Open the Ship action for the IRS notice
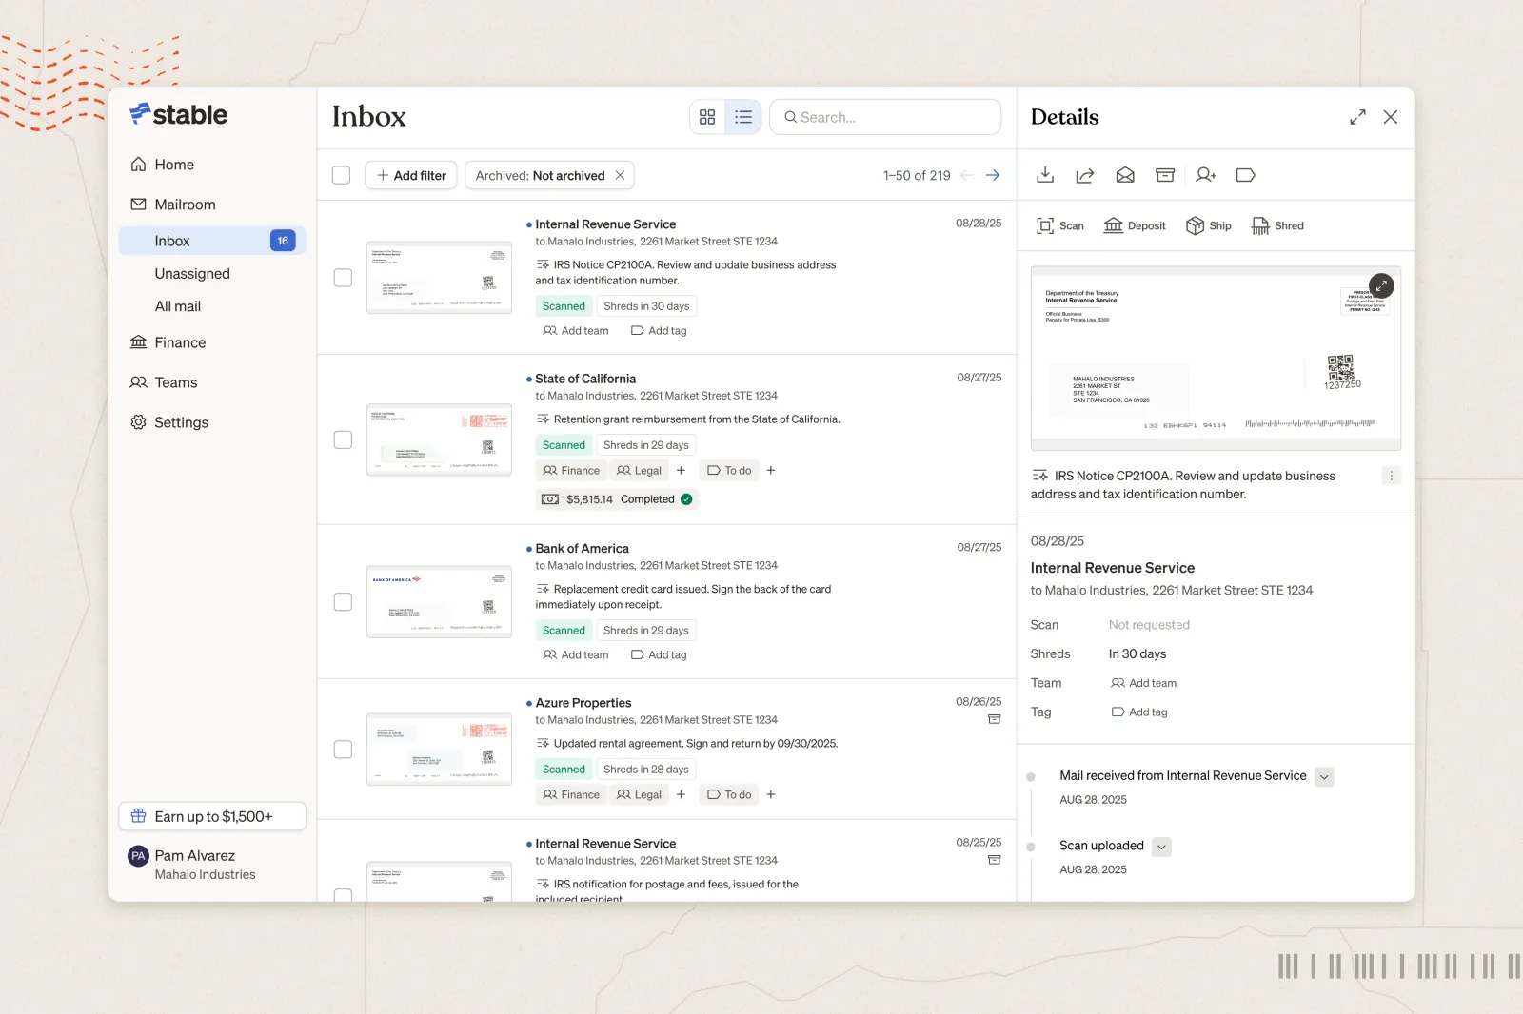This screenshot has height=1014, width=1523. 1208,225
